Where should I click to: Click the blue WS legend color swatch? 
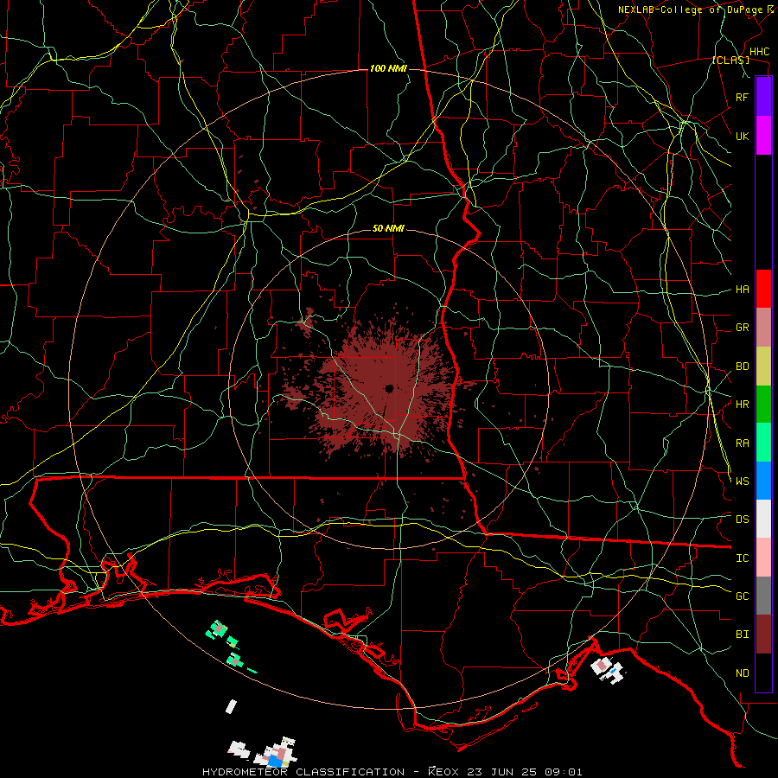coord(763,481)
